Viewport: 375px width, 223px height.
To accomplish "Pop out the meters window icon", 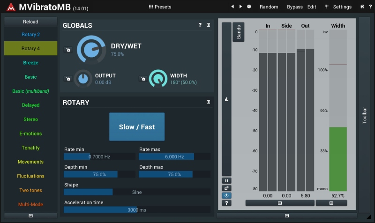I will [226, 188].
